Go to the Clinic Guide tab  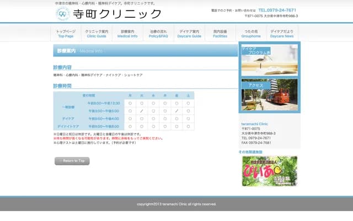[x=96, y=33]
